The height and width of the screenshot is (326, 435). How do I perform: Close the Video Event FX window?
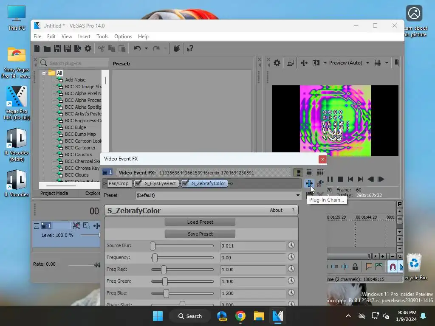pyautogui.click(x=322, y=160)
